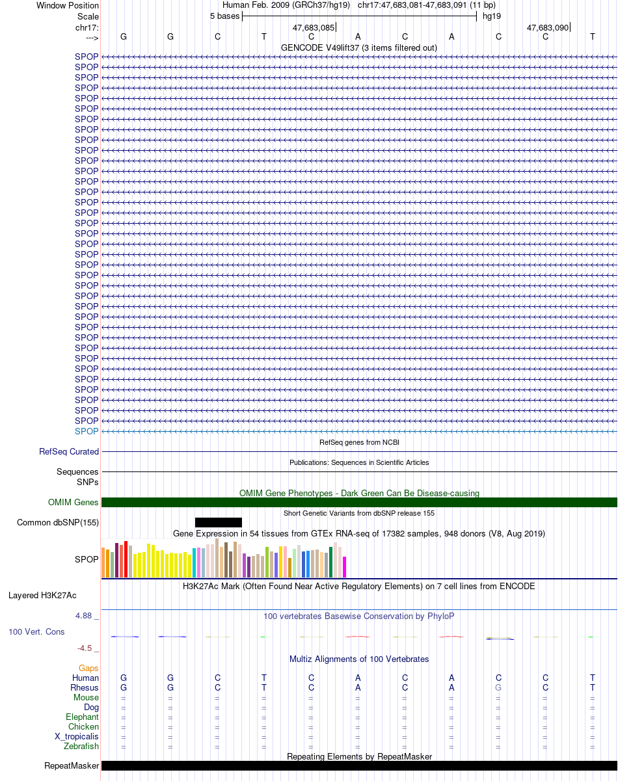Select the light-blue SPOP transcript label
Screen dimensions: 618x781
click(x=87, y=431)
